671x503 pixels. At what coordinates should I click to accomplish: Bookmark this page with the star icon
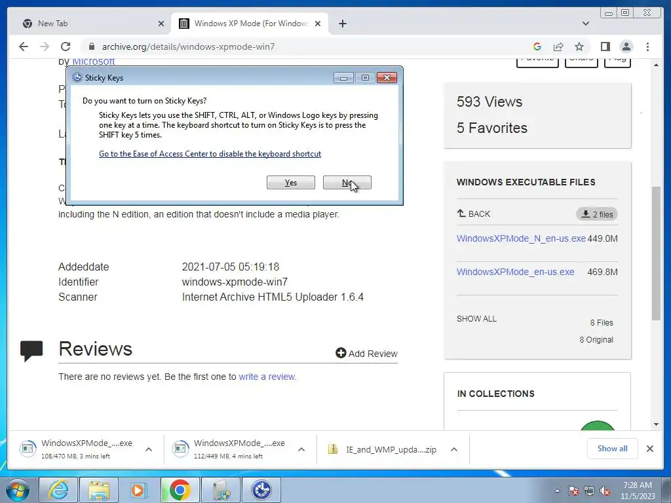pyautogui.click(x=579, y=47)
